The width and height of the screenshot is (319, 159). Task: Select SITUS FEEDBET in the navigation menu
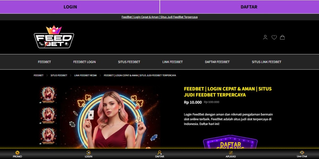tap(129, 62)
